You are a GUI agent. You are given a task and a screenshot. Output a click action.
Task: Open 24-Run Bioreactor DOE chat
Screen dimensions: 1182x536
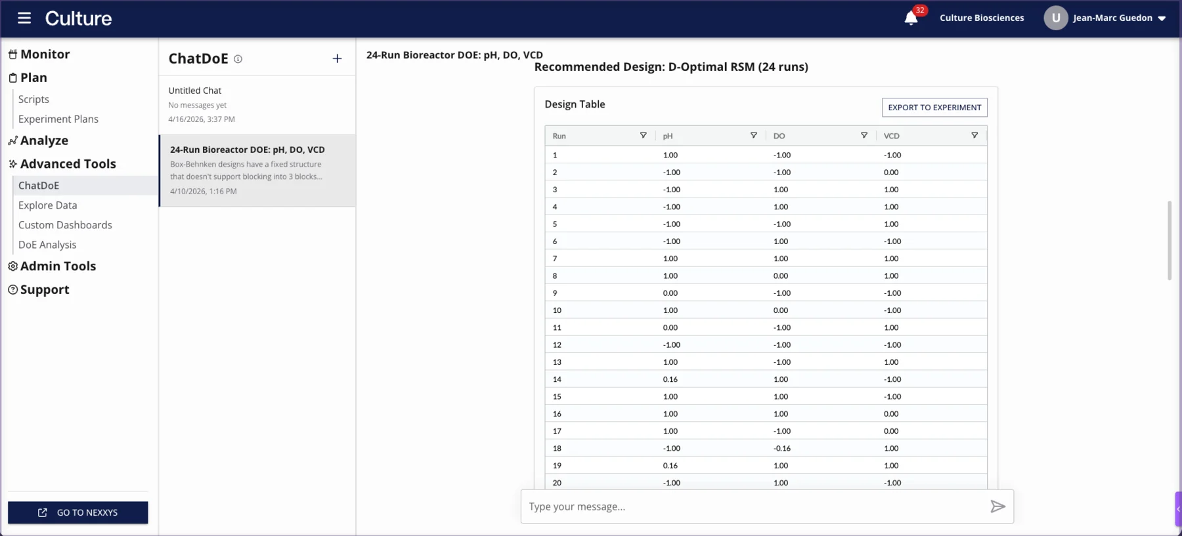[257, 171]
